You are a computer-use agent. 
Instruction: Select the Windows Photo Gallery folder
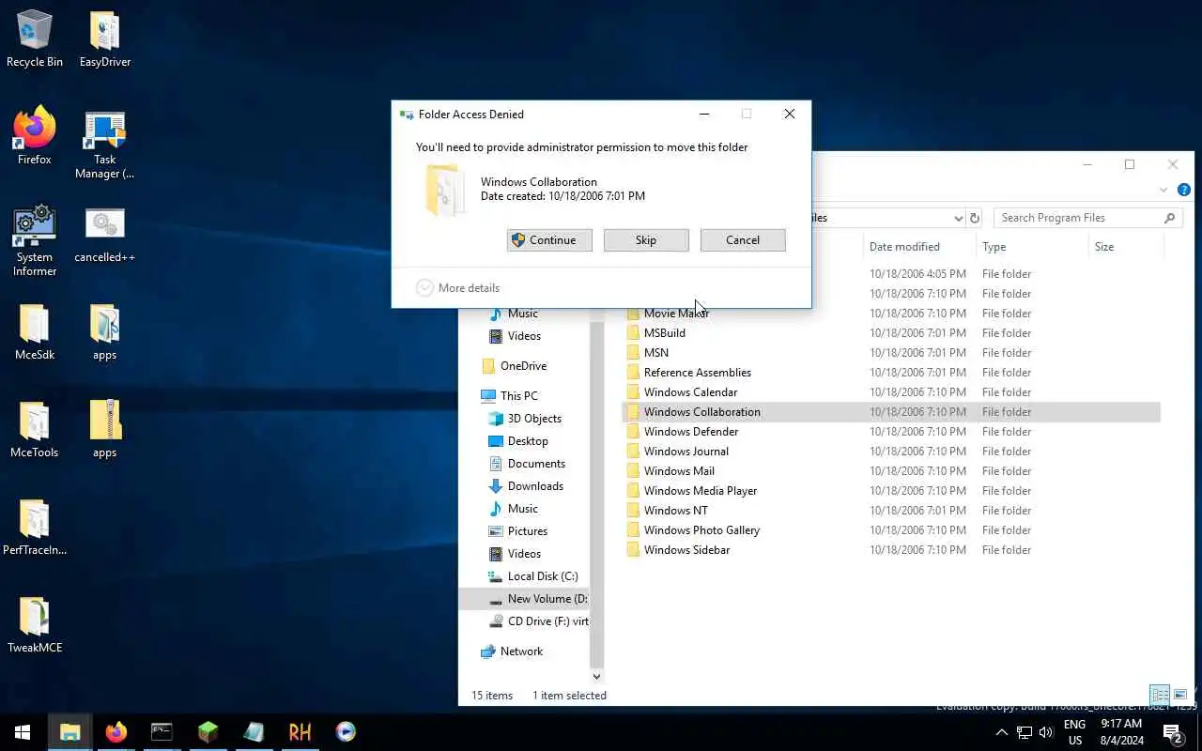(x=701, y=530)
